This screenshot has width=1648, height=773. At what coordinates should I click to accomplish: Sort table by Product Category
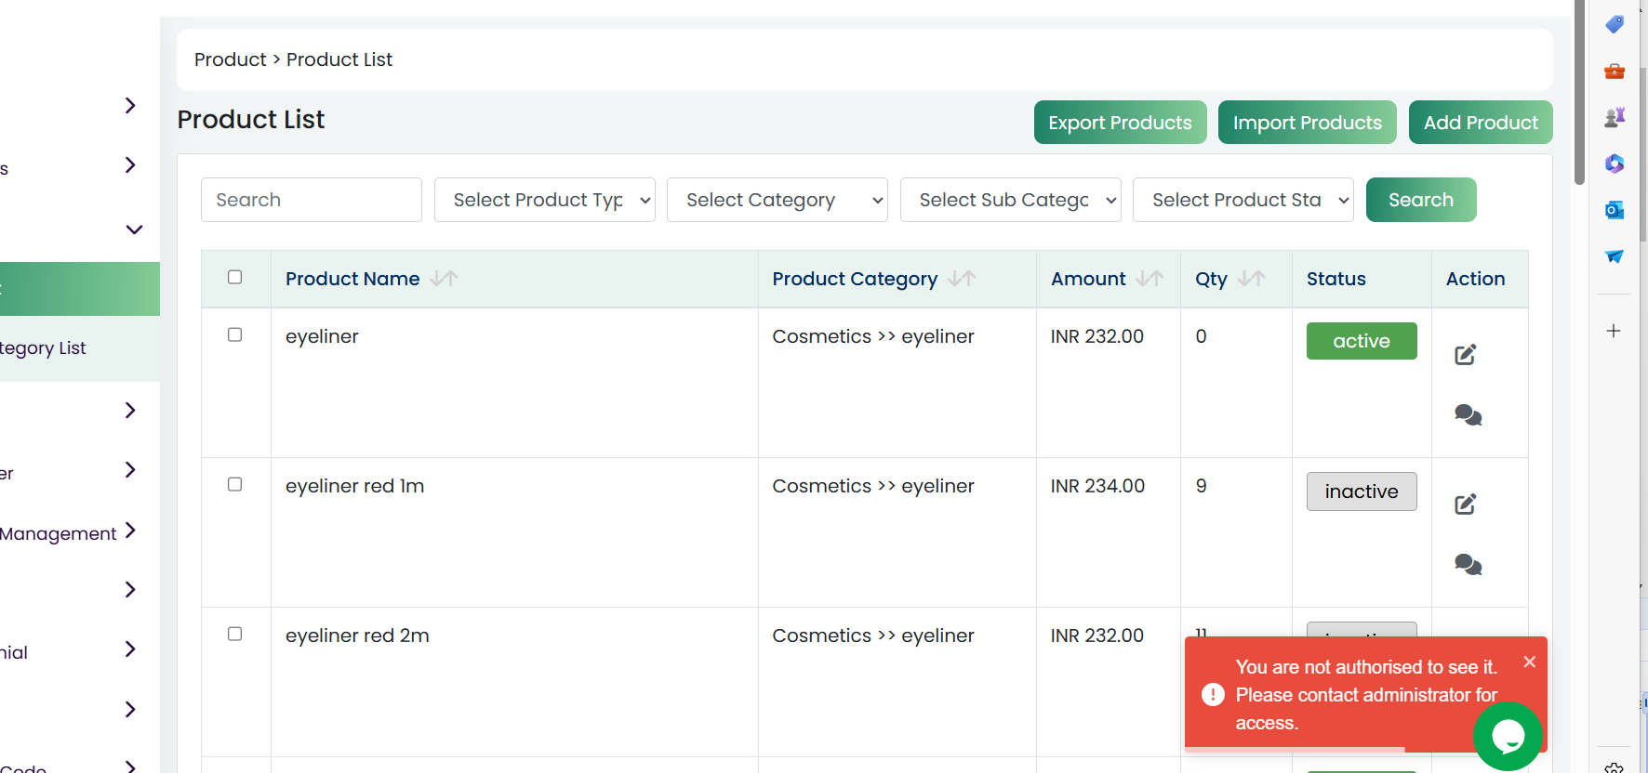click(x=963, y=279)
